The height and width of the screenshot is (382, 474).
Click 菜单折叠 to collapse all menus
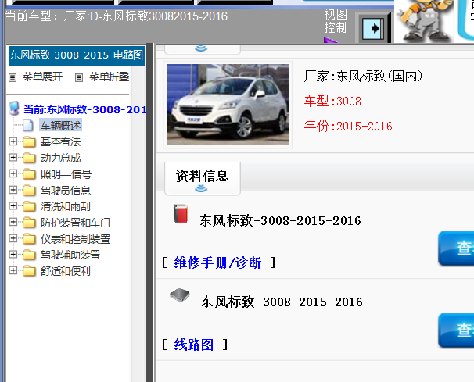coord(109,77)
